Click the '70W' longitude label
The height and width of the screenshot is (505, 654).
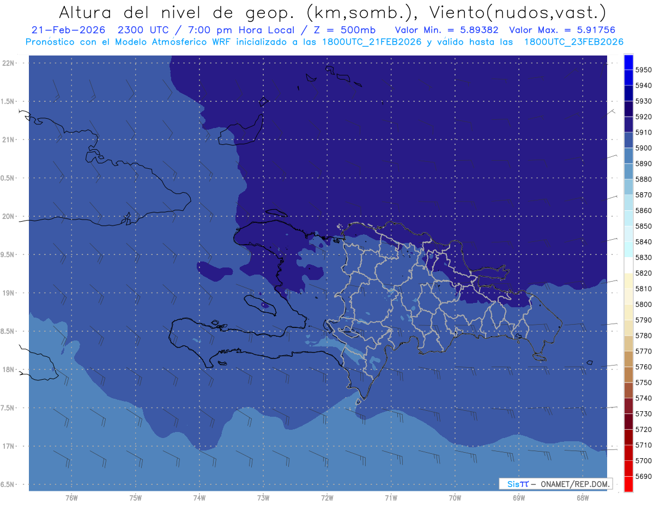pos(455,498)
